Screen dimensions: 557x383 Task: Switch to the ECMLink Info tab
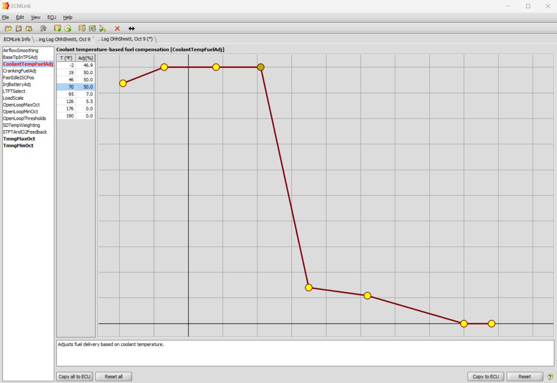coord(17,39)
